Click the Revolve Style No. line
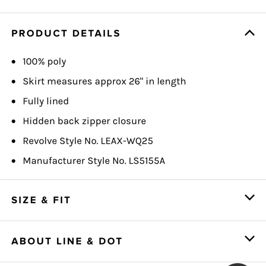266x266 pixels. pos(88,141)
